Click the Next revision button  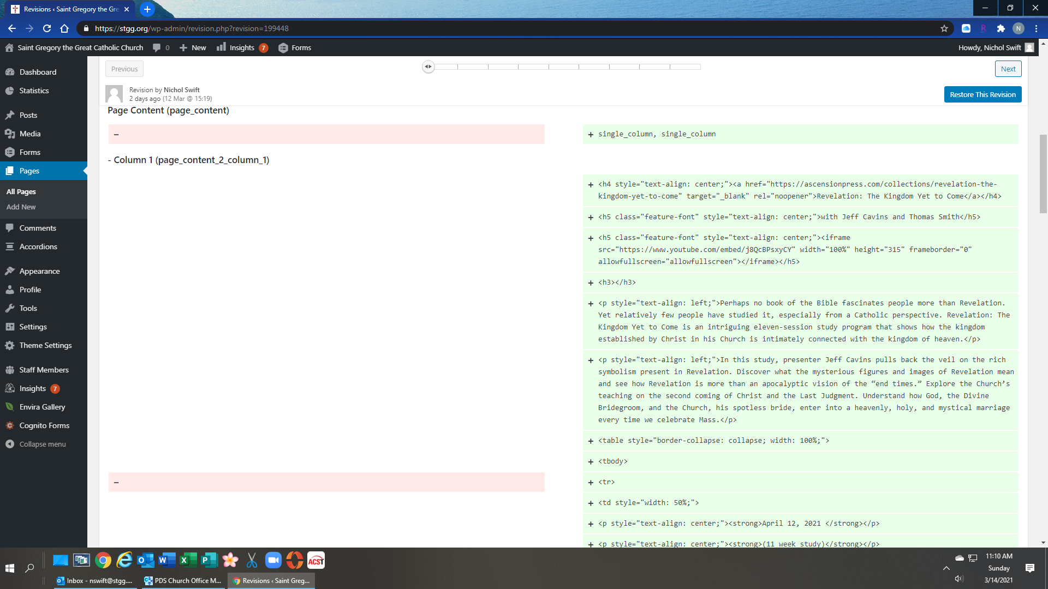[1008, 69]
